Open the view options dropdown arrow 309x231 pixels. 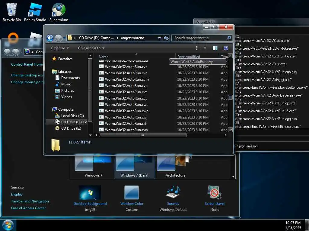[x=205, y=48]
